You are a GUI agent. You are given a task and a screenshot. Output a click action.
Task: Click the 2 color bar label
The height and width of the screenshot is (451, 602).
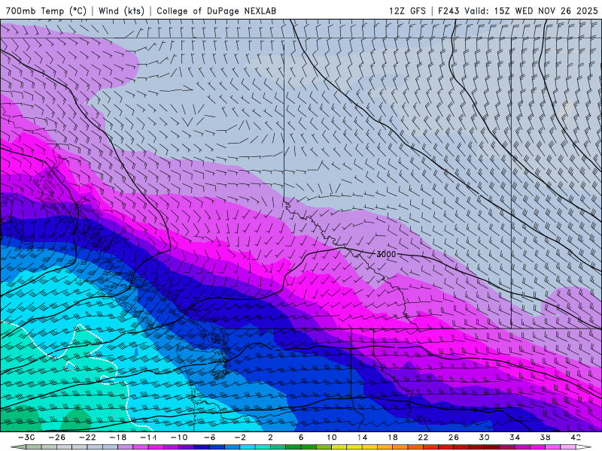271,437
